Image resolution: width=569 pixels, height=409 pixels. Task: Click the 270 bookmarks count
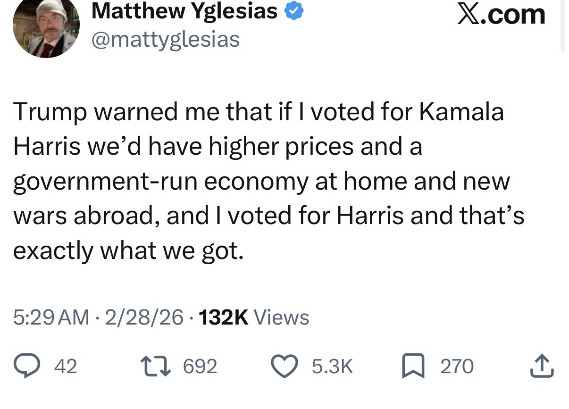(x=457, y=366)
